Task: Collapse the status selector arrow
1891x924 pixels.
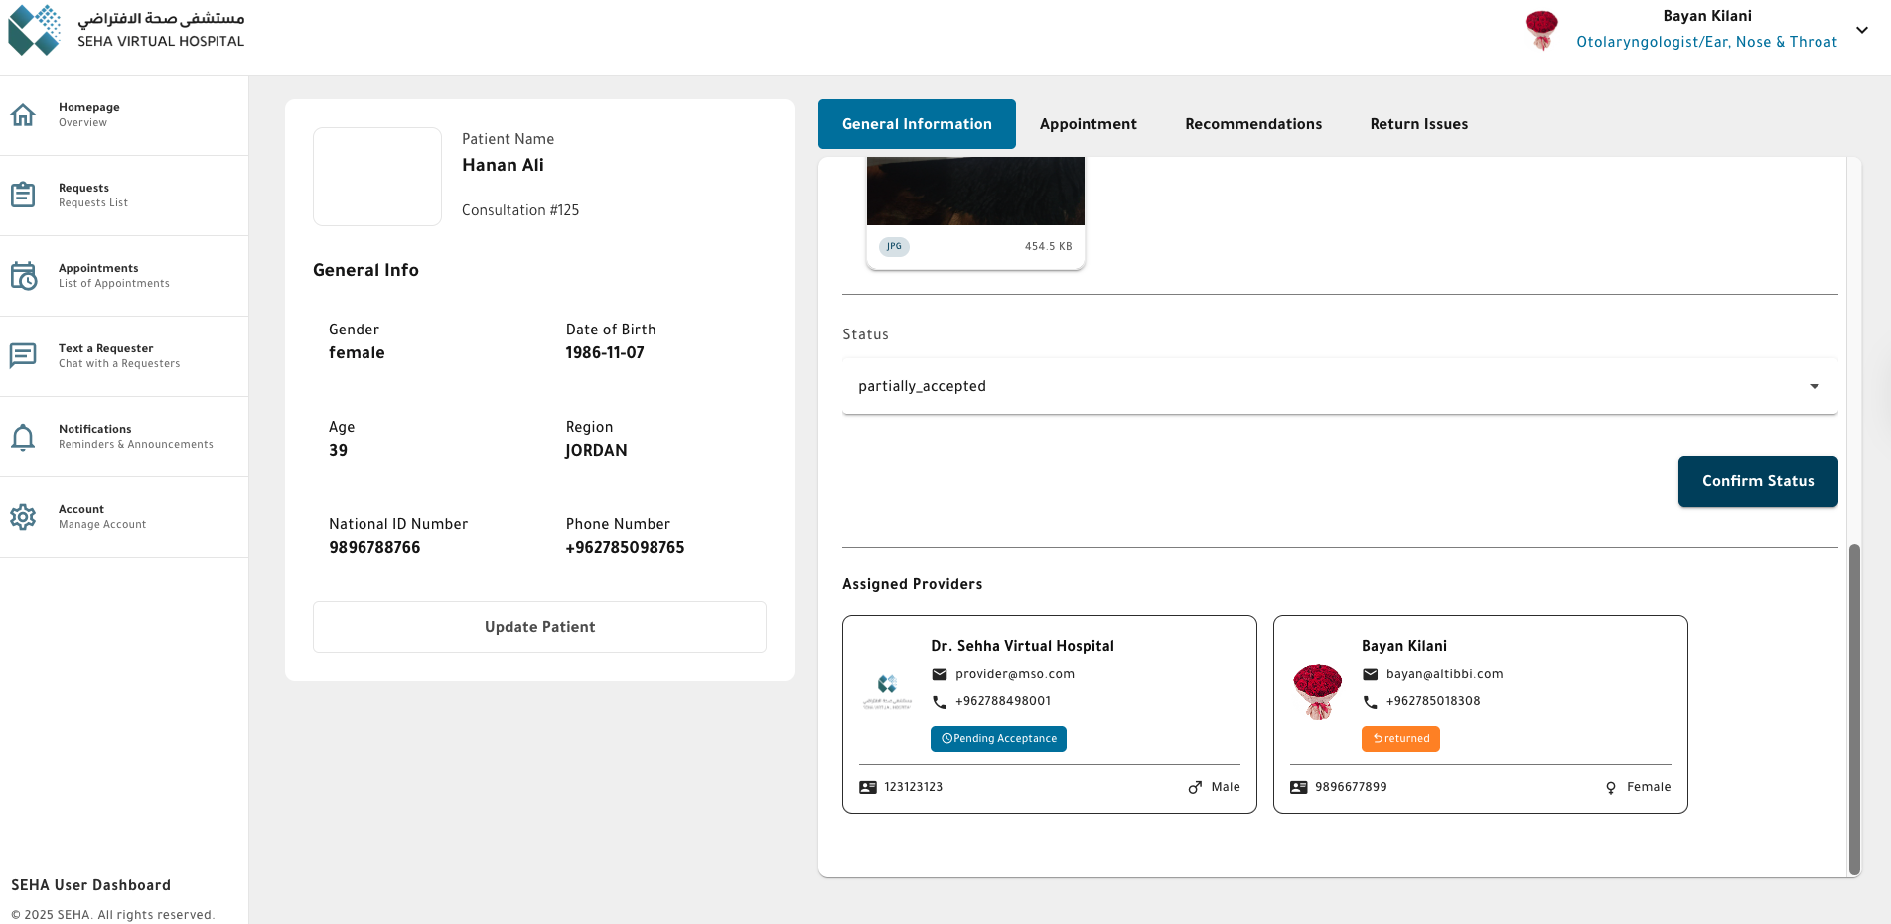Action: [1815, 386]
